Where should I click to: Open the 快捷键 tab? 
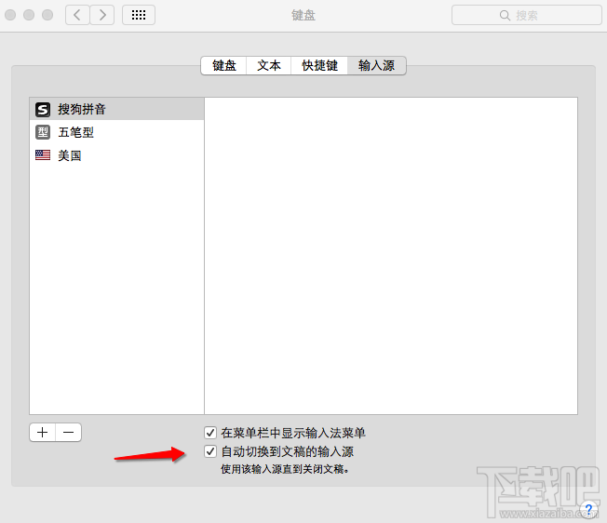pyautogui.click(x=319, y=65)
